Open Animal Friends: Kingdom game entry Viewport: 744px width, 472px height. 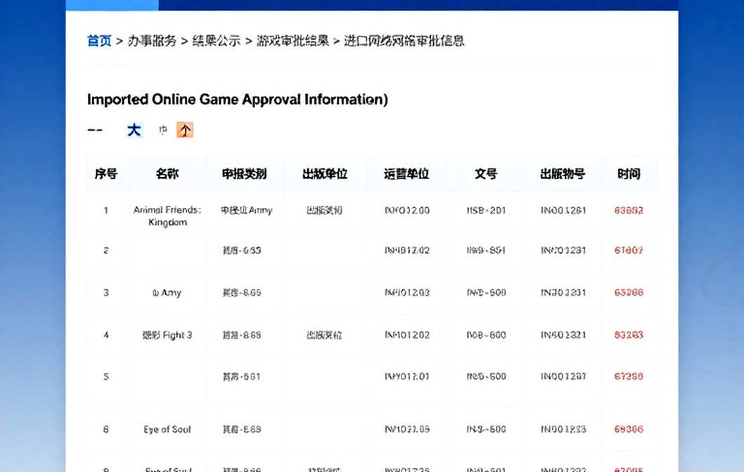(x=167, y=216)
